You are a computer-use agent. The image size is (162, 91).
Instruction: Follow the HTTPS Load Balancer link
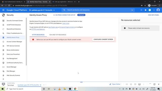pyautogui.click(x=38, y=29)
